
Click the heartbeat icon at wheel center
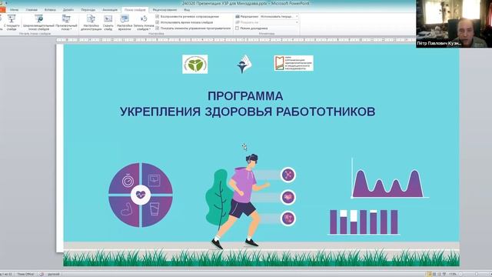141,195
